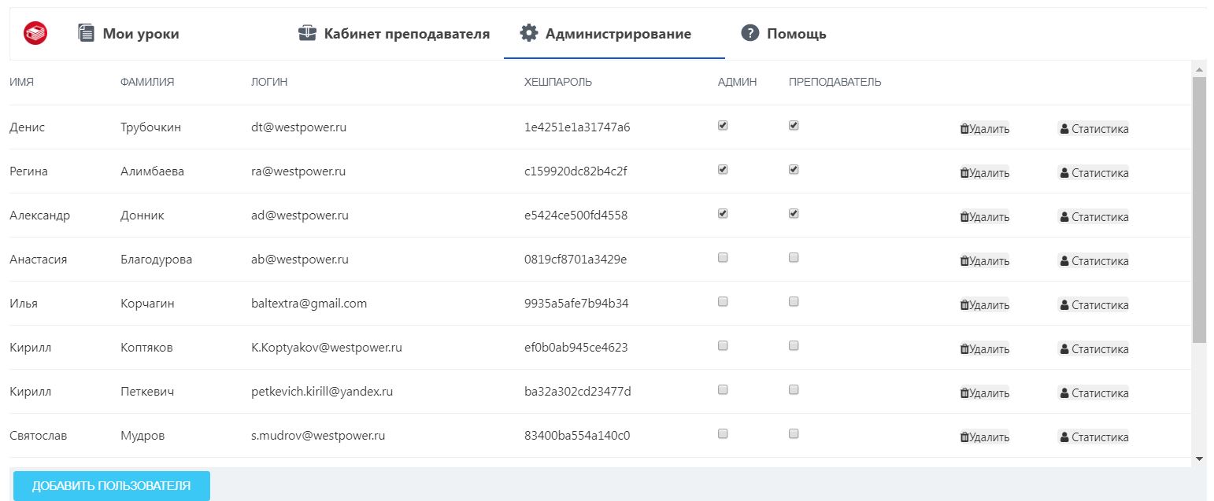This screenshot has height=501, width=1214.
Task: Click trash icon in Илья Корчагин row
Action: coord(964,305)
